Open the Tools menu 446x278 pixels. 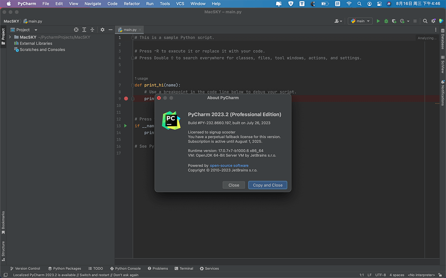click(x=165, y=4)
